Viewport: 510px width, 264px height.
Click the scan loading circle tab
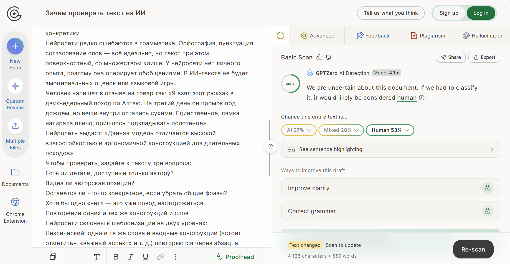(280, 36)
